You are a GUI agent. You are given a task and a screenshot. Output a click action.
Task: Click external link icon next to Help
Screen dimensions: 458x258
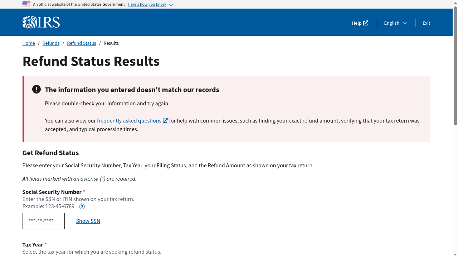point(366,23)
